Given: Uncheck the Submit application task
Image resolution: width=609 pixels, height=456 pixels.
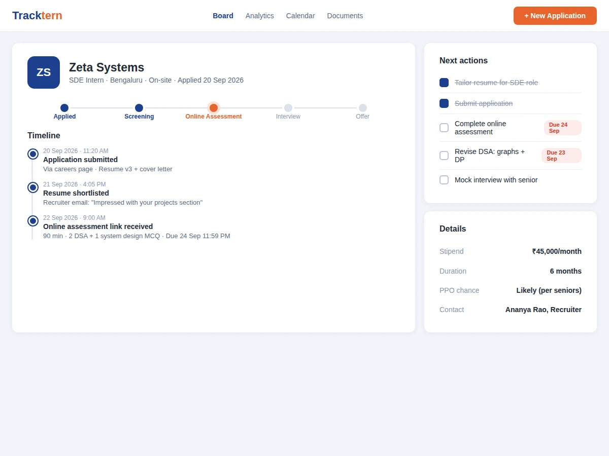Looking at the screenshot, I should click(x=444, y=103).
